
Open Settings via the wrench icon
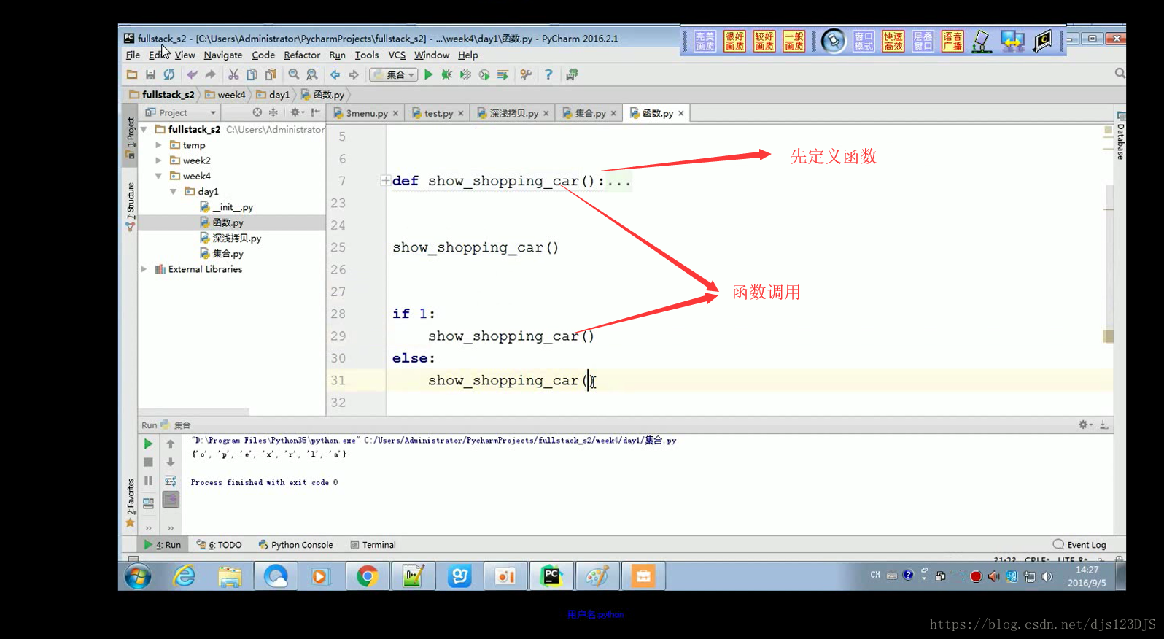(526, 74)
